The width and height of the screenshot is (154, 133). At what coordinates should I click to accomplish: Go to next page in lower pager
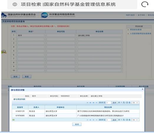coord(93,120)
